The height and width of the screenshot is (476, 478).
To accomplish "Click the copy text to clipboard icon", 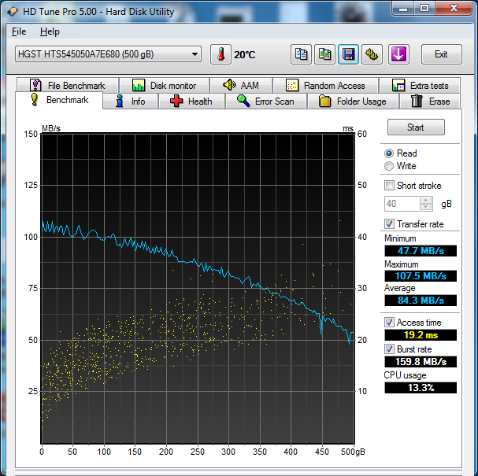I will (x=301, y=54).
